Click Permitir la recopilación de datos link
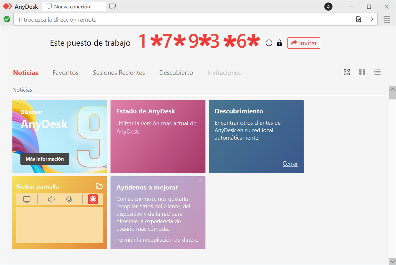396x265 pixels. click(158, 240)
